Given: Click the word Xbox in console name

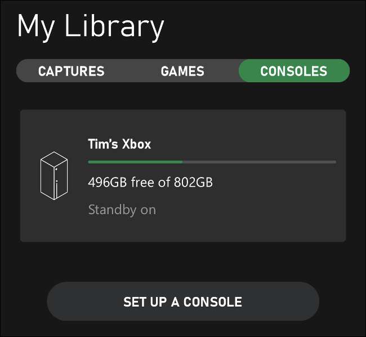Looking at the screenshot, I should point(137,144).
